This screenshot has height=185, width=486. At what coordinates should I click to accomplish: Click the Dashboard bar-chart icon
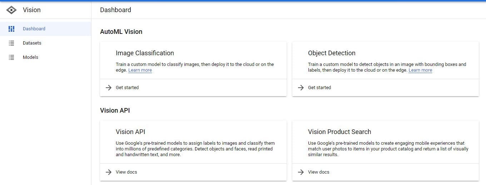[x=11, y=29]
